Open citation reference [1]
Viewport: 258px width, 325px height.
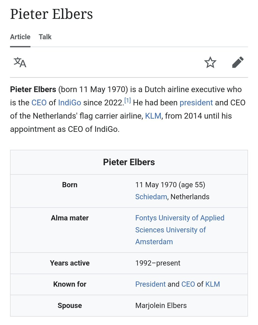pyautogui.click(x=128, y=101)
